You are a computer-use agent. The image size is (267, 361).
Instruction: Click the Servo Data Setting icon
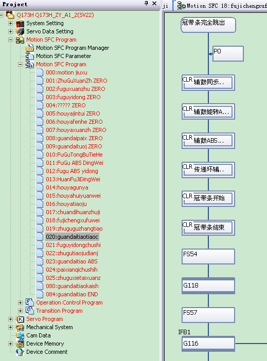pos(20,31)
